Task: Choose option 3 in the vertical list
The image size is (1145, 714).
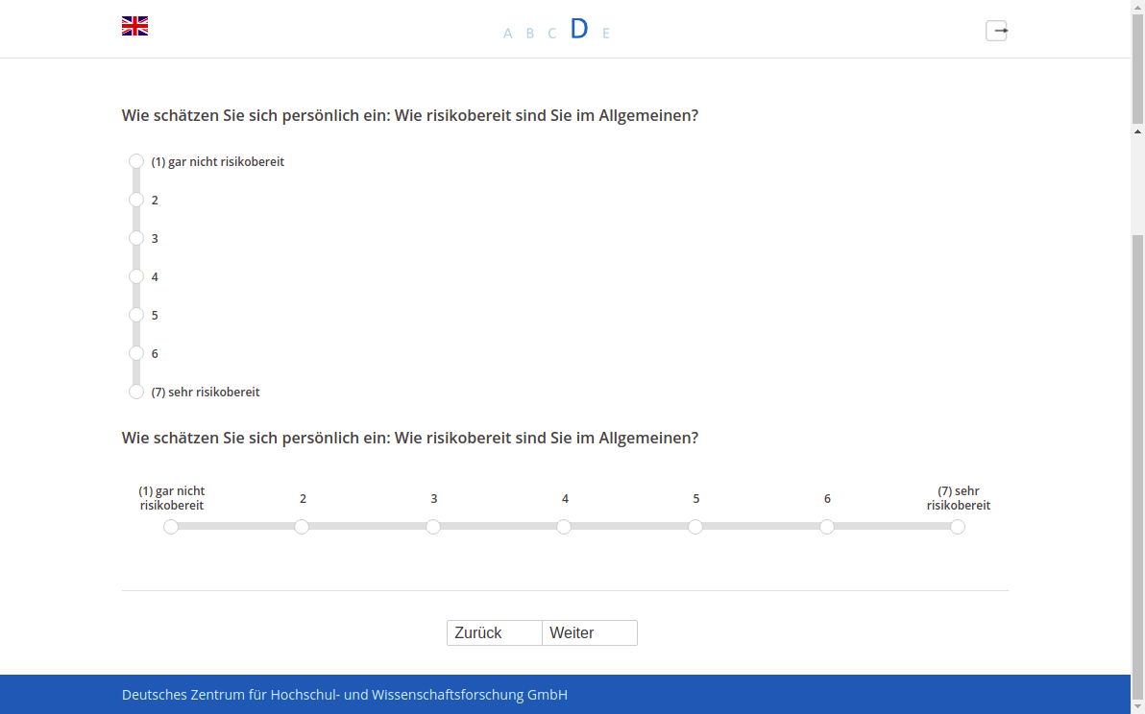Action: pyautogui.click(x=135, y=239)
